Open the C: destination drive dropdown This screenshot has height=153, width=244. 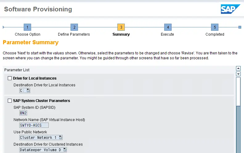[x=28, y=90]
